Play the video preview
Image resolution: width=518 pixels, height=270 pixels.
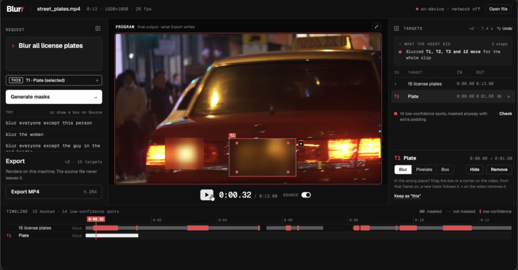point(207,195)
